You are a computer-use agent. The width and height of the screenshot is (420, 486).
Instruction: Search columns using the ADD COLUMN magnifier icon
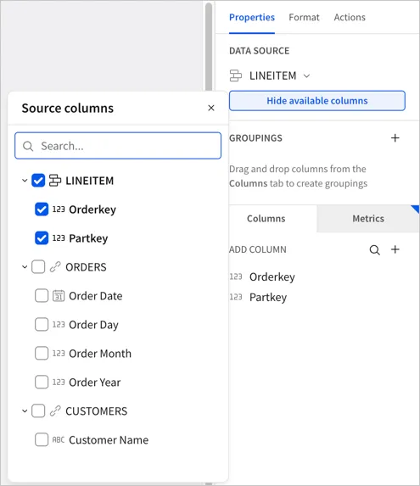click(x=375, y=250)
